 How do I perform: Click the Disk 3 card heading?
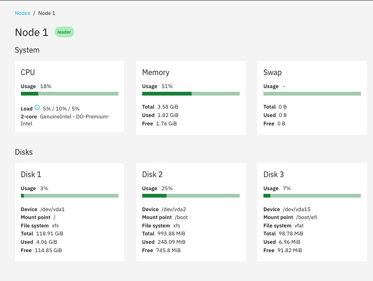point(274,174)
